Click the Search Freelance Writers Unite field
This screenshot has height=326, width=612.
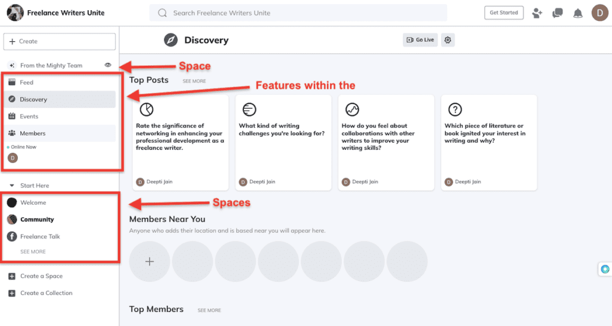298,13
